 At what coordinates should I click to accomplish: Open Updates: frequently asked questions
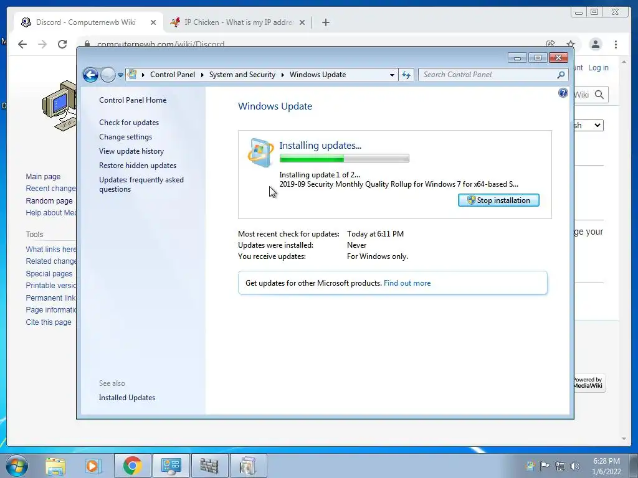click(x=141, y=184)
